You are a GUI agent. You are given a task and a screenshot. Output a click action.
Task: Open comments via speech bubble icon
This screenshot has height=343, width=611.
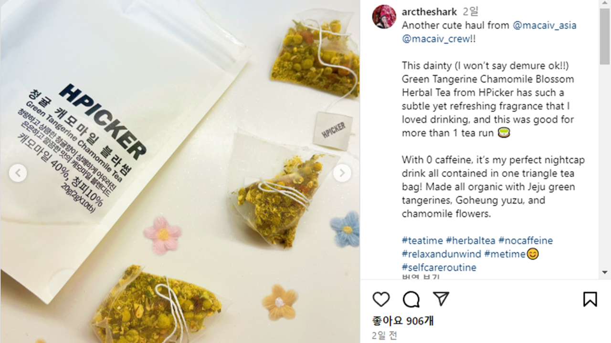pyautogui.click(x=411, y=299)
